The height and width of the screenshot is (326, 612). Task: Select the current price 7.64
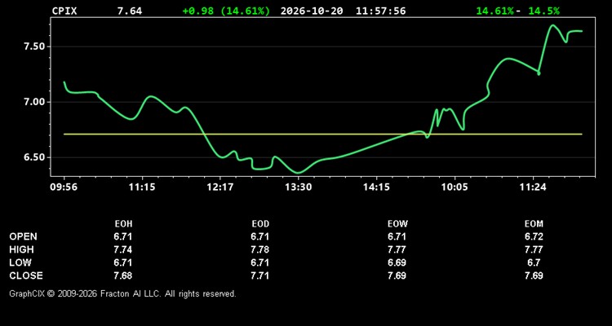130,11
